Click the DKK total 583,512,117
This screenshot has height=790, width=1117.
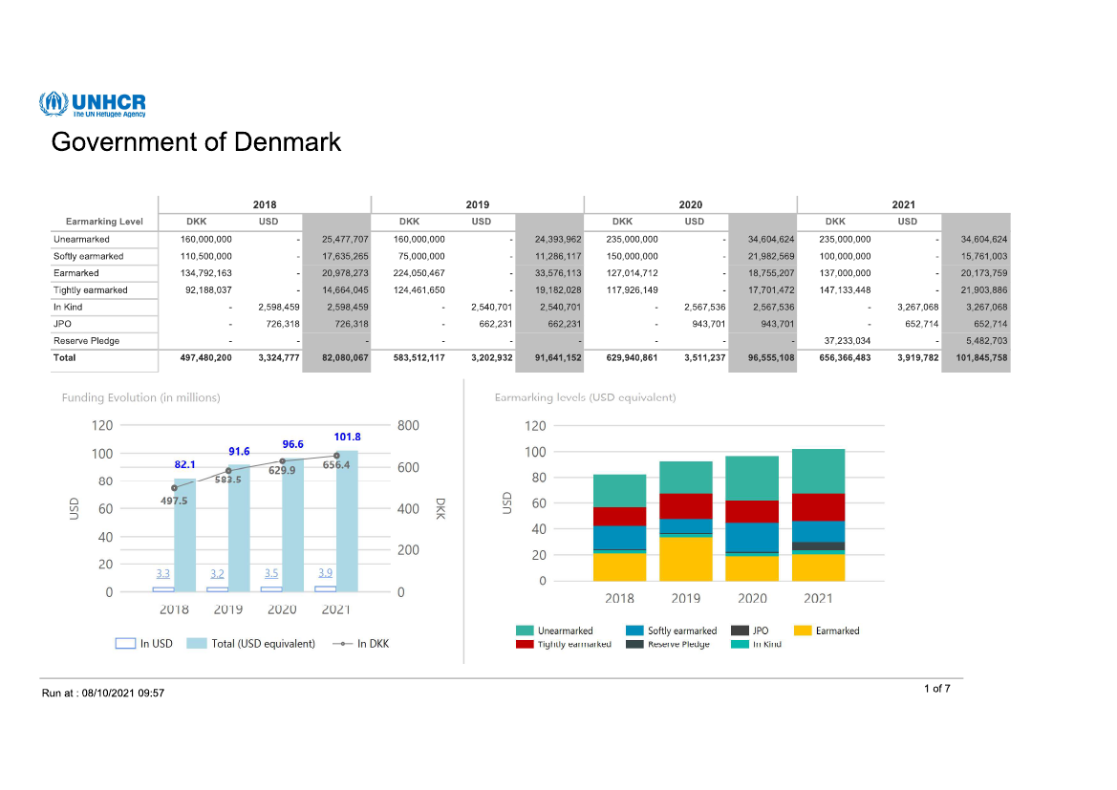(x=419, y=357)
